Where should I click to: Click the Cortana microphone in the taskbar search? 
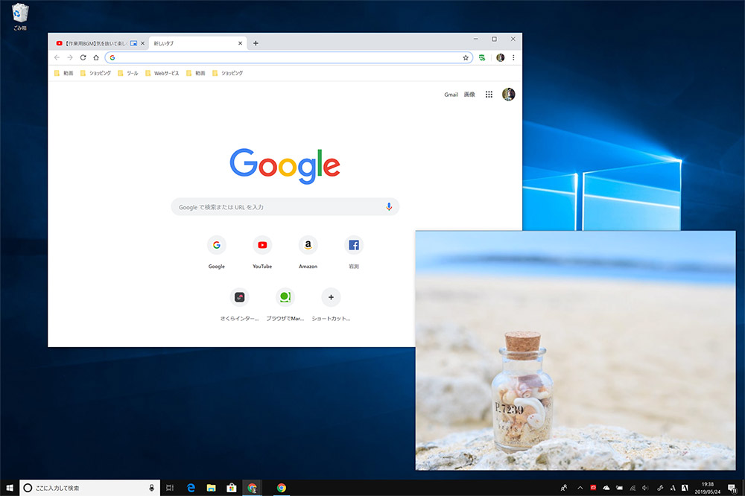(151, 488)
